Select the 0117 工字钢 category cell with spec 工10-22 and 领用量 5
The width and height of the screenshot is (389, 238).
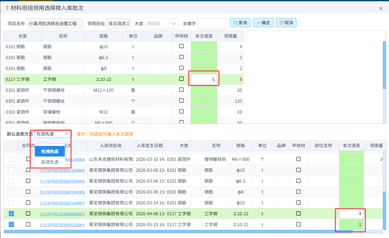22,79
